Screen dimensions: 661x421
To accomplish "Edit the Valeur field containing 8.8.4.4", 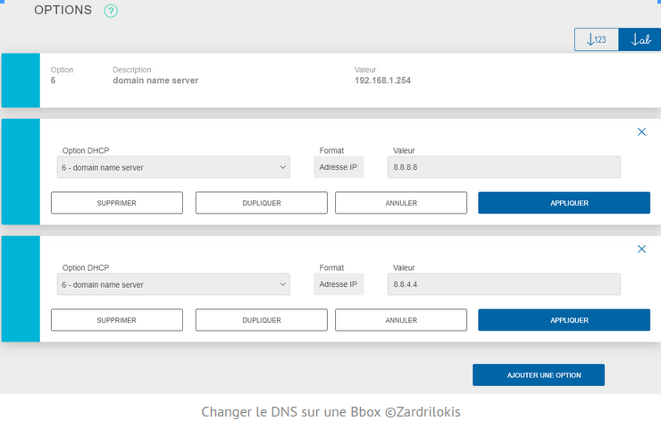I will point(505,285).
